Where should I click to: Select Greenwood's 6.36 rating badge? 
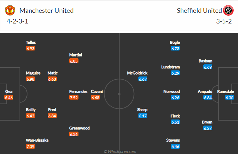[x=74, y=134]
